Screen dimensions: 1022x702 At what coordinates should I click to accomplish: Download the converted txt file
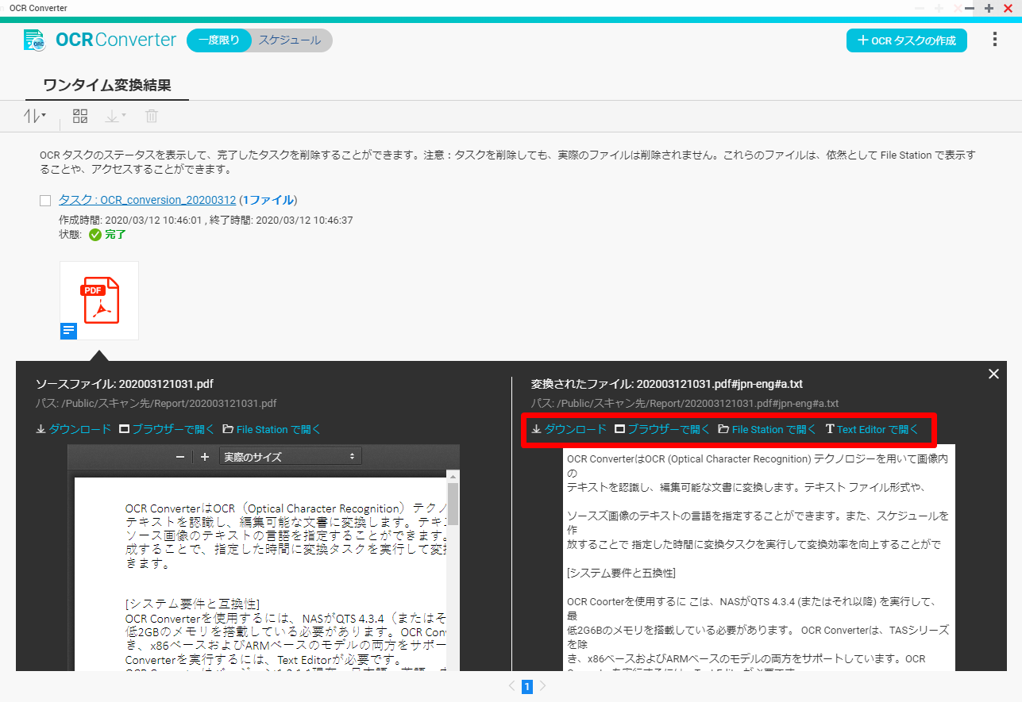(x=569, y=429)
